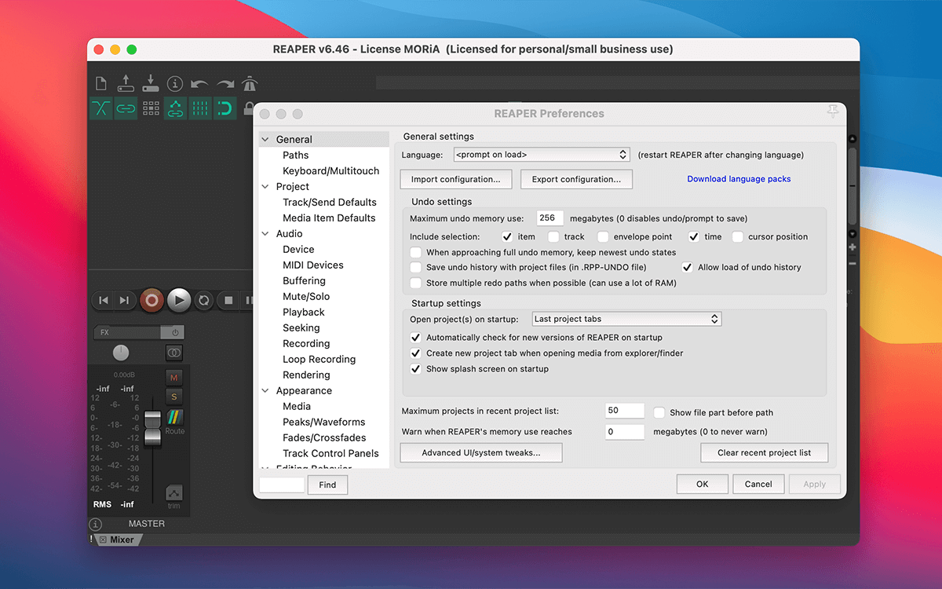The height and width of the screenshot is (589, 942).
Task: Select Keyboard/Multitouch preferences page
Action: [x=331, y=171]
